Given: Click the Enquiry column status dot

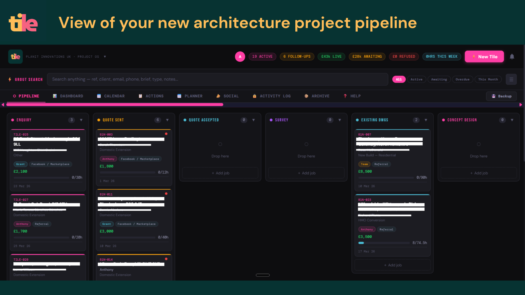Looking at the screenshot, I should (13, 120).
